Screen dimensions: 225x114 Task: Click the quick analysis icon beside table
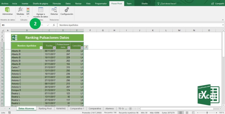[86, 47]
